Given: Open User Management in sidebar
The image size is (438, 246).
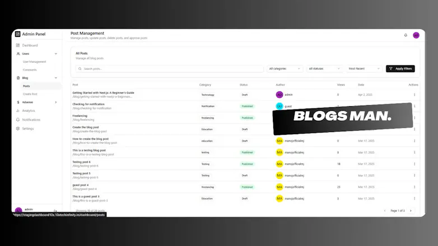Looking at the screenshot, I should pyautogui.click(x=34, y=61).
